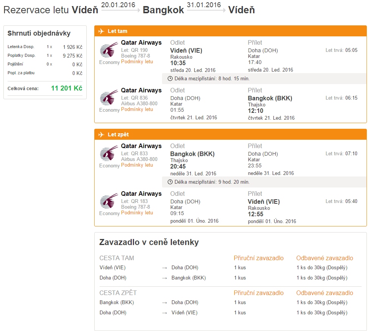This screenshot has width=368, height=331.
Task: Click departure time 20:45 from Bangkok
Action: tap(178, 166)
